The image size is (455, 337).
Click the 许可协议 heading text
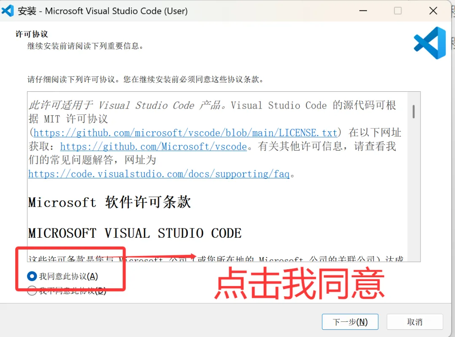pos(32,34)
